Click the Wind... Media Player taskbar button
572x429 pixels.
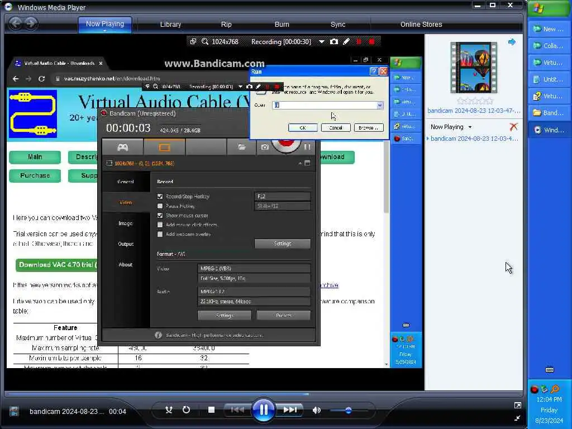549,130
